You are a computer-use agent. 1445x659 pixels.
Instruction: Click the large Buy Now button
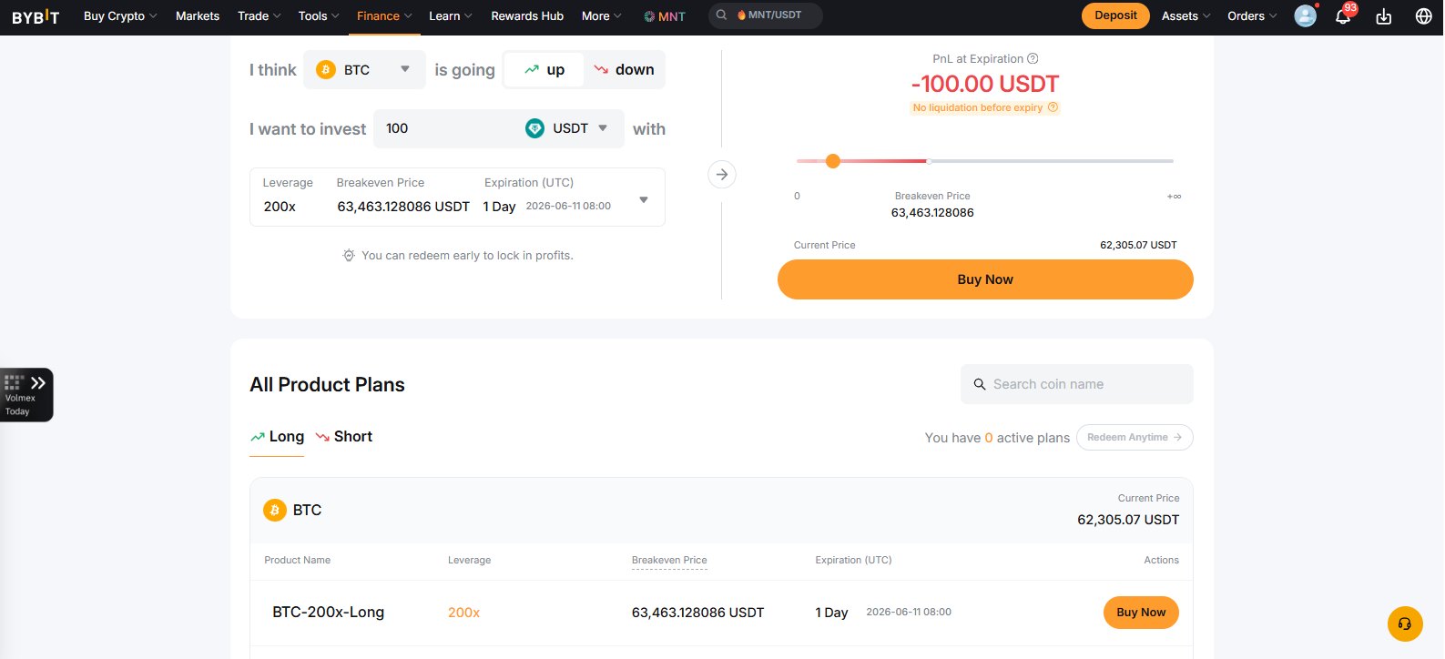pyautogui.click(x=985, y=279)
